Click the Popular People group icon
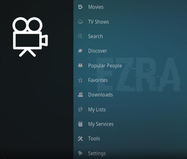The width and height of the screenshot is (187, 159). [80, 65]
